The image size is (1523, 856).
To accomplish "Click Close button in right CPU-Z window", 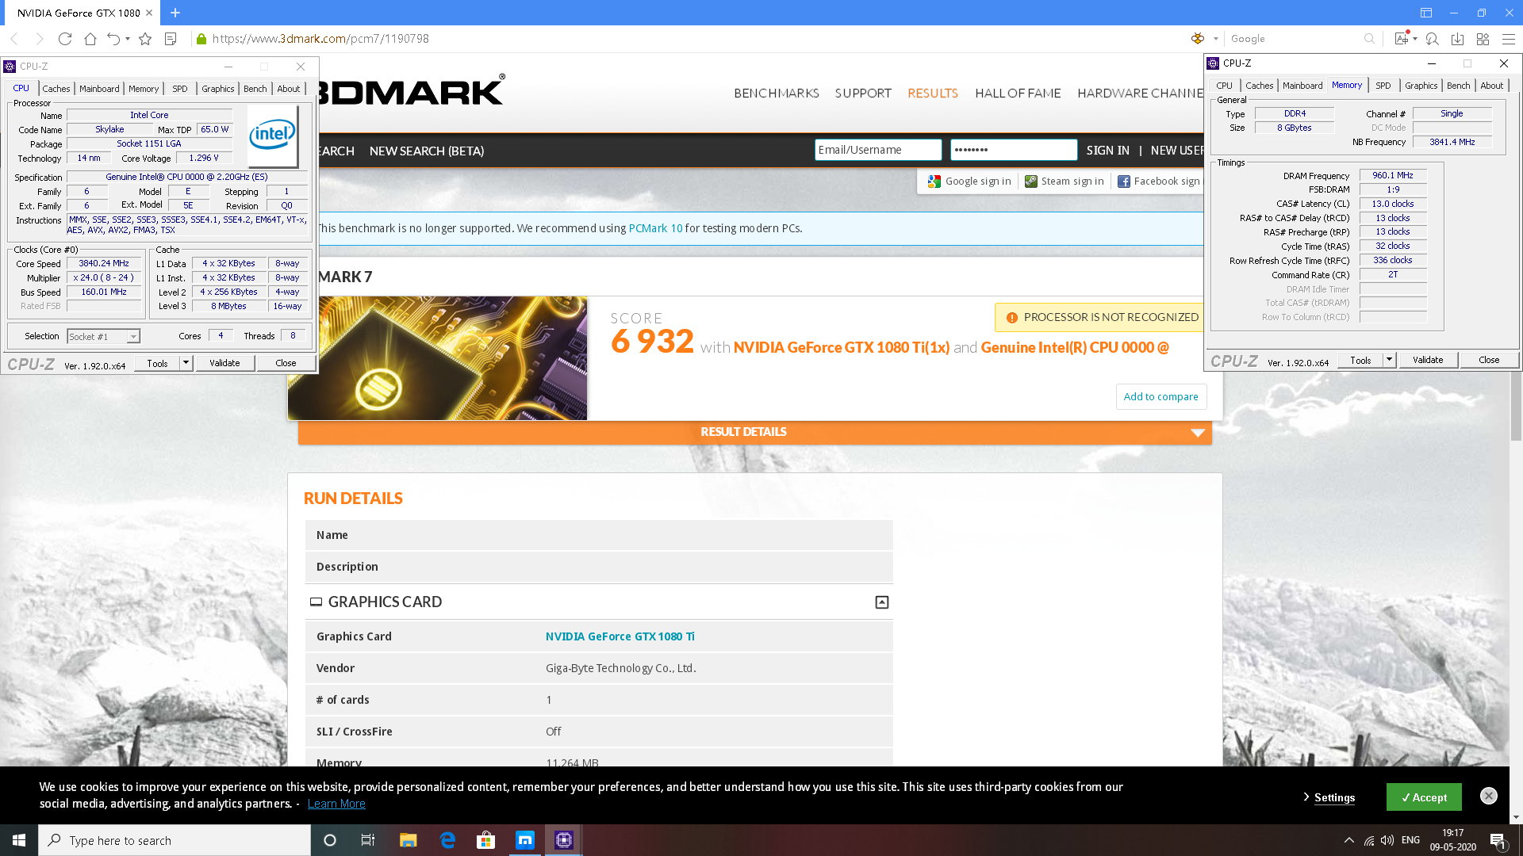I will pos(1489,360).
